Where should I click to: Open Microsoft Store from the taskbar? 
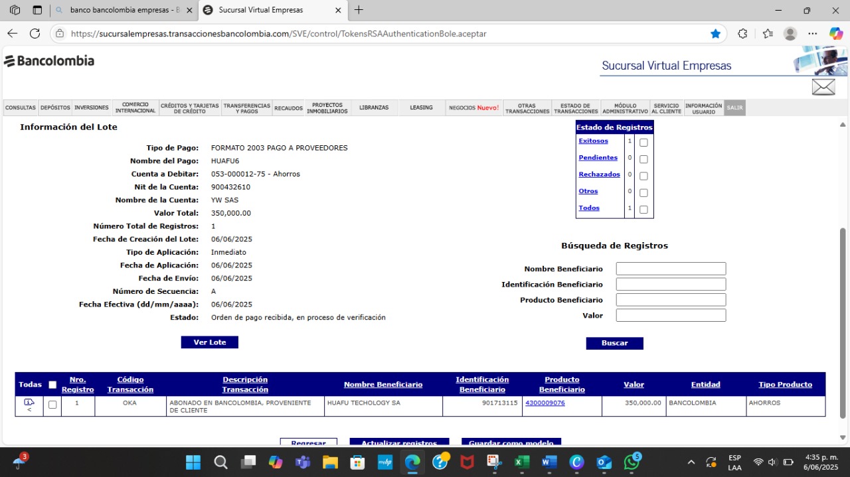tap(357, 462)
